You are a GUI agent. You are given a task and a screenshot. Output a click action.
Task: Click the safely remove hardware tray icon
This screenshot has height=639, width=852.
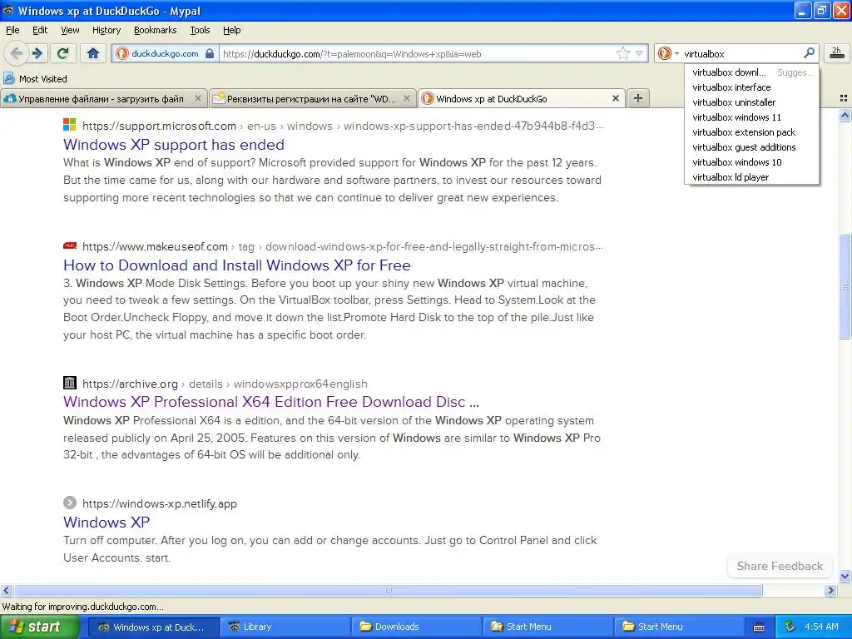(790, 627)
